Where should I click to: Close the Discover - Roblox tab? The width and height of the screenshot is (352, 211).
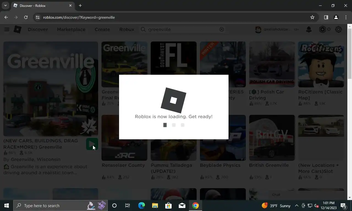[70, 5]
